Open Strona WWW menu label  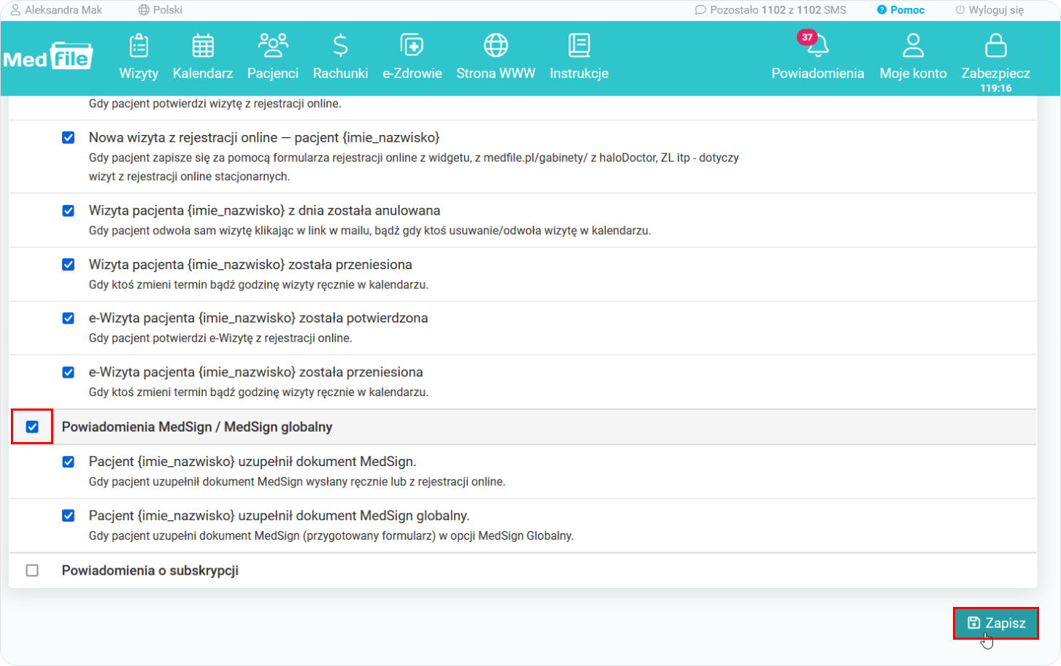pos(495,74)
